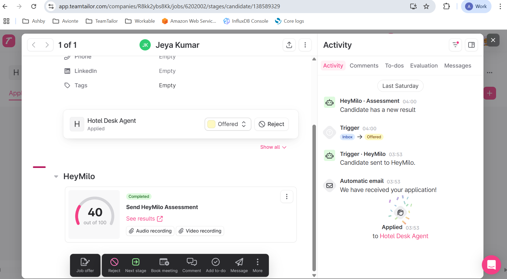This screenshot has height=279, width=507.
Task: Open the activity filter icon
Action: tap(455, 45)
